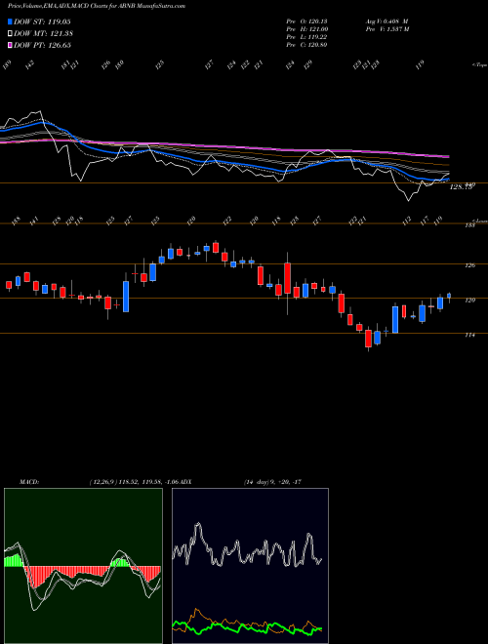This screenshot has width=488, height=644.
Task: Open the MACD histogram chart panel
Action: tap(83, 566)
